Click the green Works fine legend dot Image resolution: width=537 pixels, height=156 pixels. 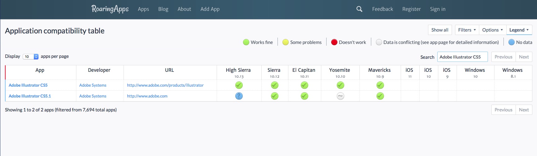[246, 42]
